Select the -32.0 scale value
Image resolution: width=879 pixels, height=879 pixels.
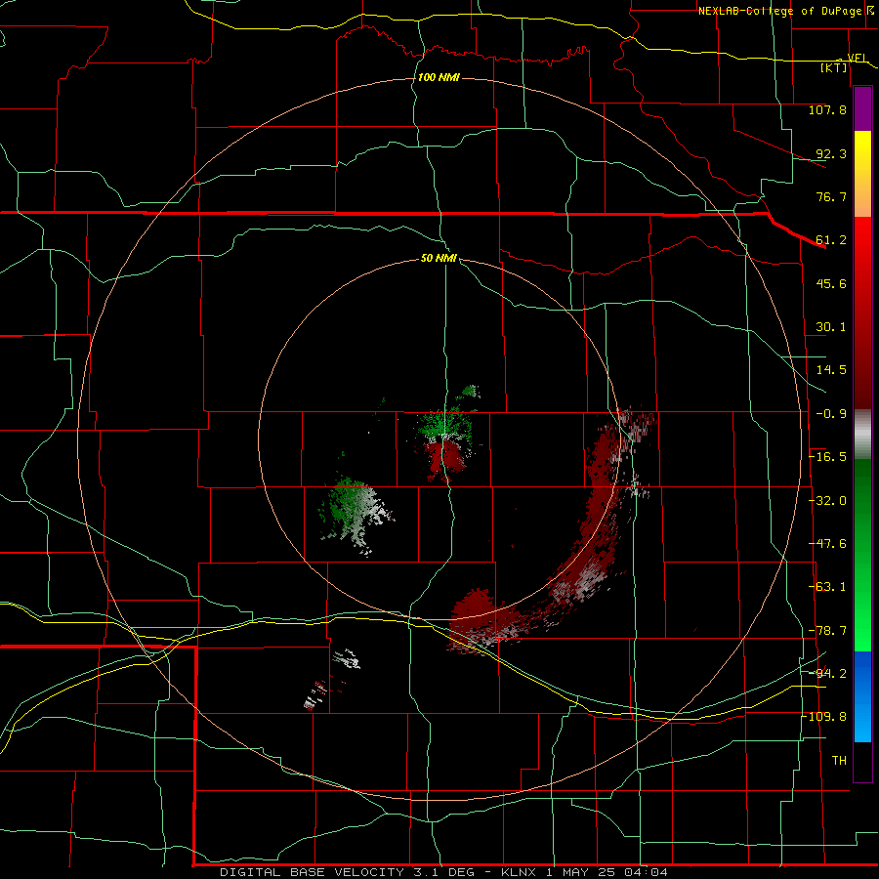pyautogui.click(x=827, y=501)
